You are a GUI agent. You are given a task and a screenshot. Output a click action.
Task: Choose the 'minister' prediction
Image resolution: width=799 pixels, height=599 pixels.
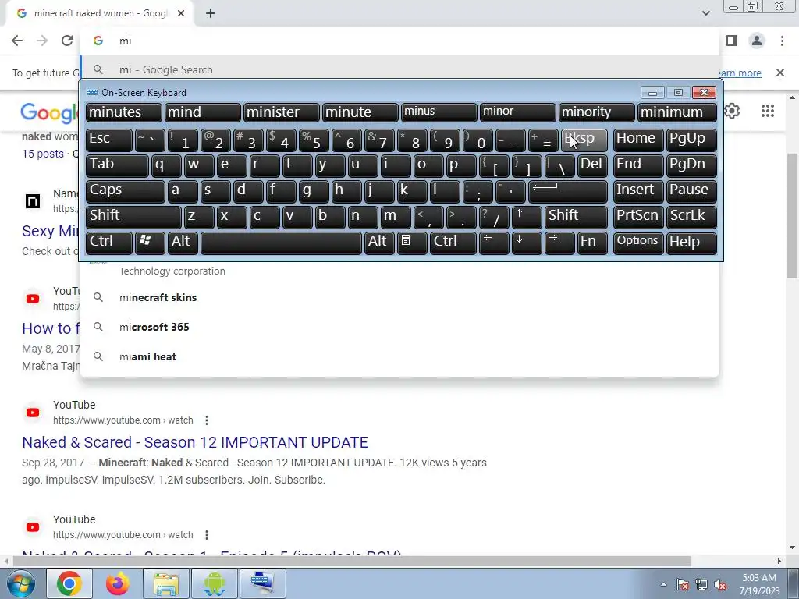(x=281, y=112)
